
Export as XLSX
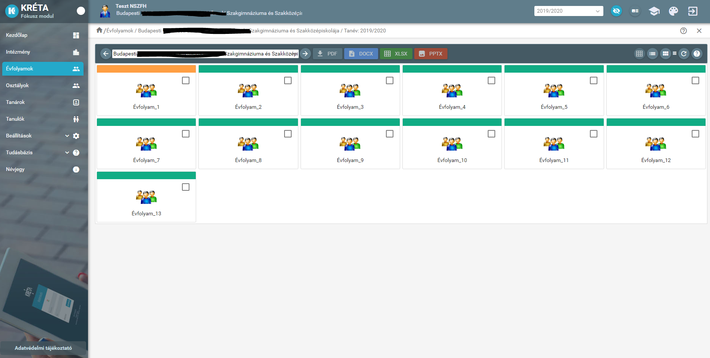[x=396, y=54]
